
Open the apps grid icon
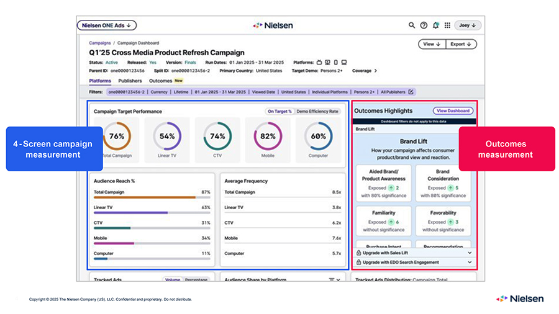[x=447, y=25]
